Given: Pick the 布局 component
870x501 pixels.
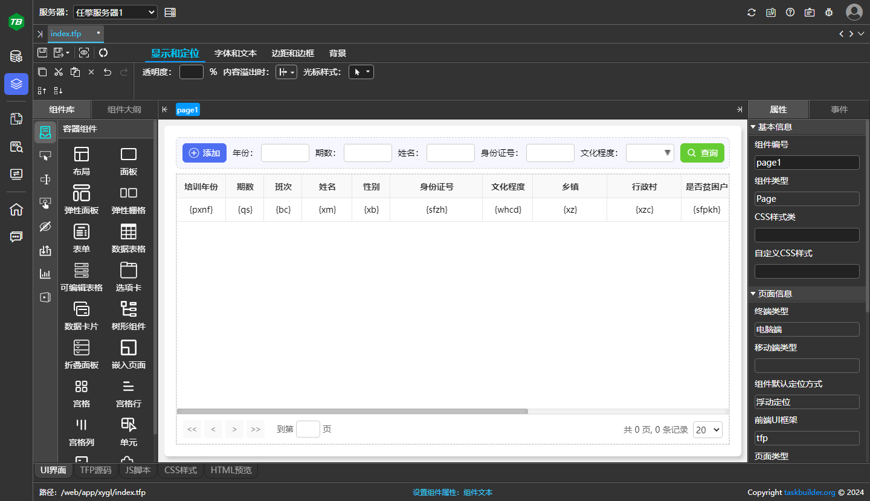Looking at the screenshot, I should [x=82, y=161].
